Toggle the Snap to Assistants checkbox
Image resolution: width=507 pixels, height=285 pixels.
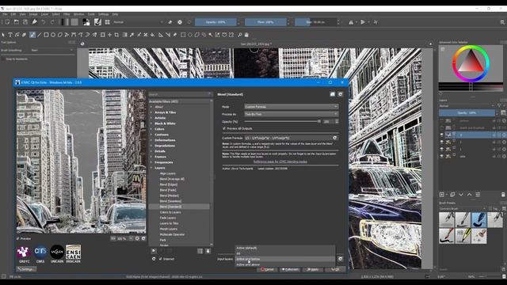(x=3, y=59)
